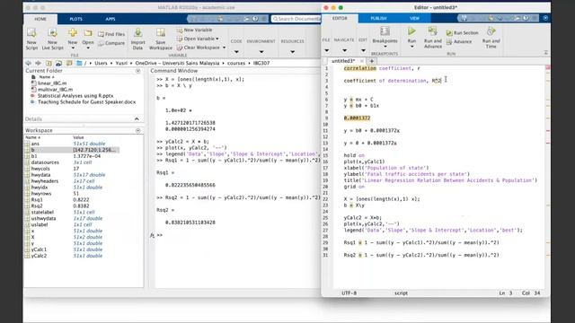Switch to the PUBLISH tab in Editor
The width and height of the screenshot is (575, 323).
(378, 18)
